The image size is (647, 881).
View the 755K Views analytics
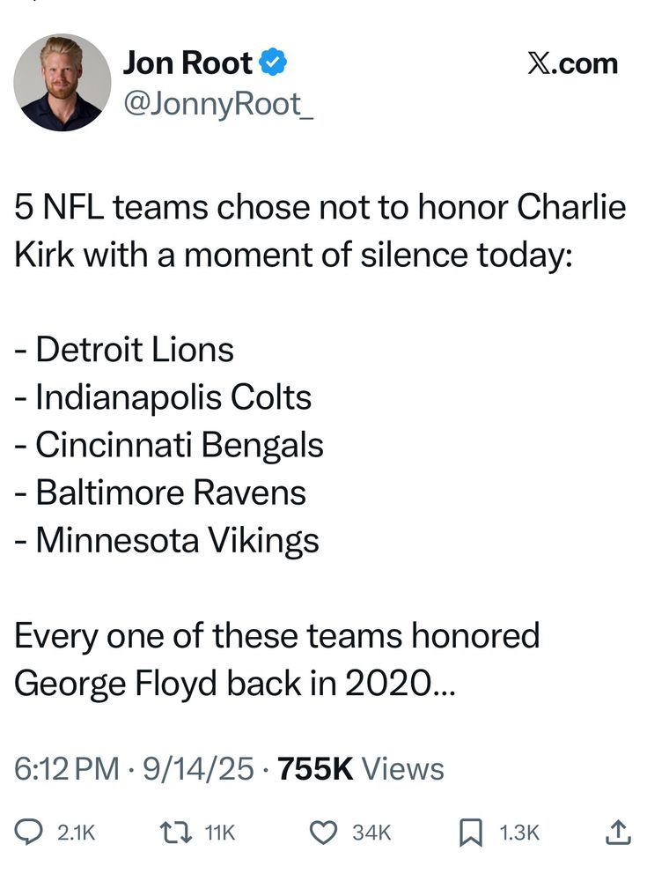tap(361, 768)
